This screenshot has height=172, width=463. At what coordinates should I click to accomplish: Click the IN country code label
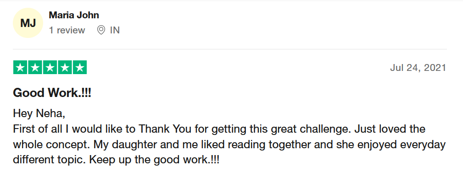coord(115,30)
